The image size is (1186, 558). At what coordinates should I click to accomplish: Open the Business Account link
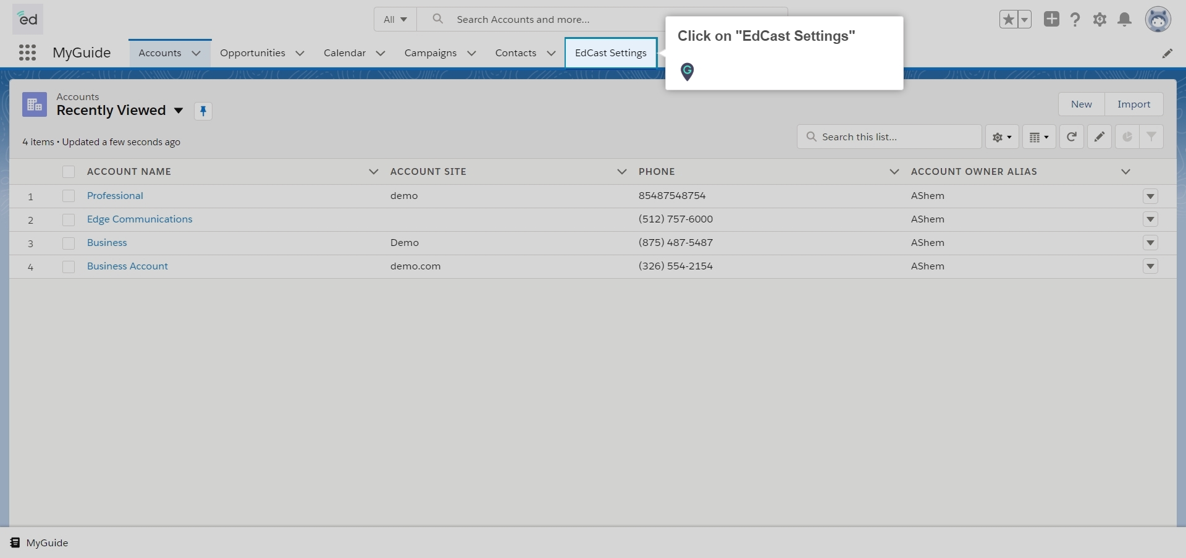click(x=127, y=266)
